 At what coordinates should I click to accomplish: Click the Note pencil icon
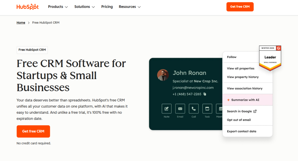[166, 109]
